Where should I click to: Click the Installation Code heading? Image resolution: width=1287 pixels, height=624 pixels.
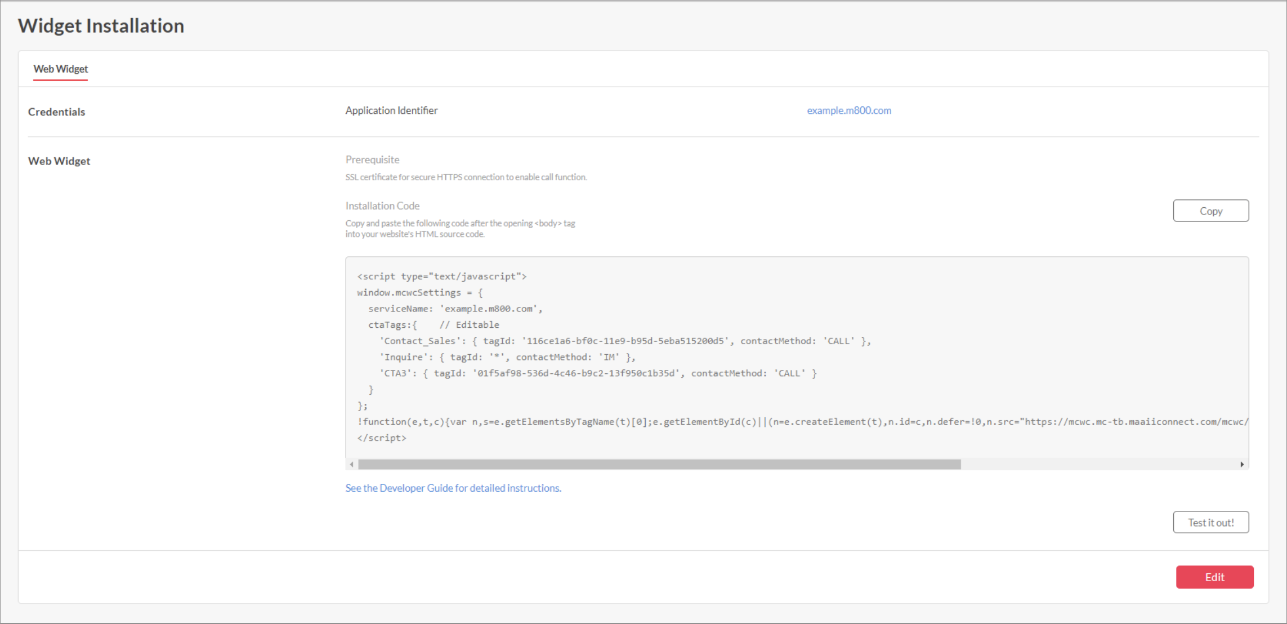pos(382,206)
